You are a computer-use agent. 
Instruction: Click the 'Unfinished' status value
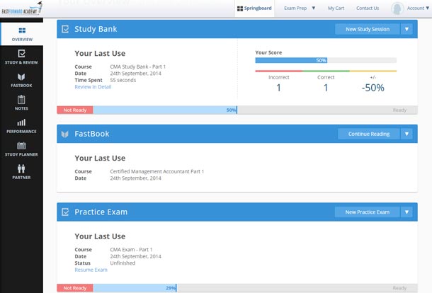(123, 263)
